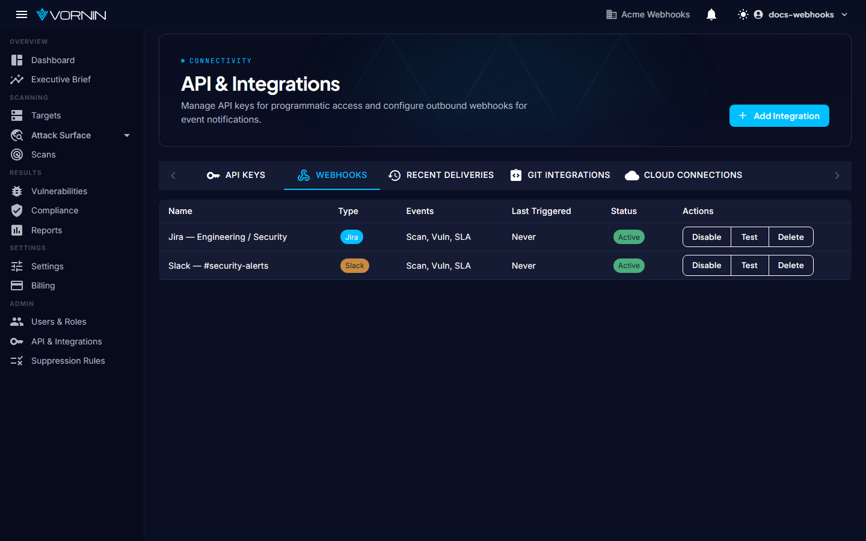Open the hamburger navigation menu
The image size is (866, 541).
[x=22, y=14]
